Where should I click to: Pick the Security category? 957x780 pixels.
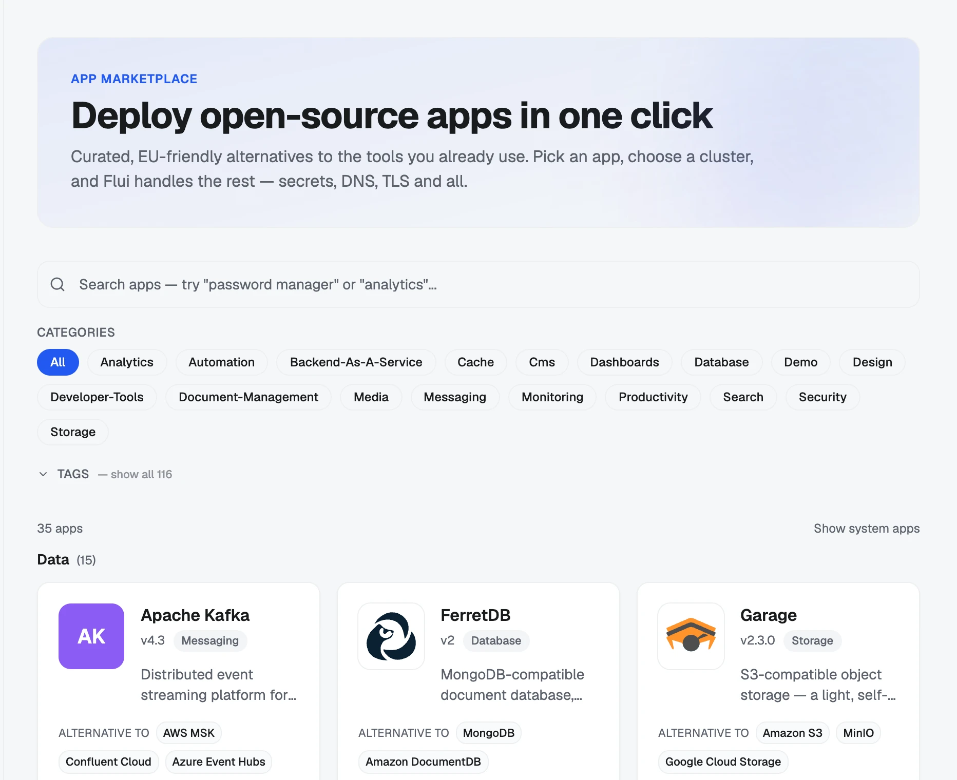pos(822,397)
